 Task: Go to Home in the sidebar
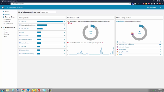coord(7,12)
